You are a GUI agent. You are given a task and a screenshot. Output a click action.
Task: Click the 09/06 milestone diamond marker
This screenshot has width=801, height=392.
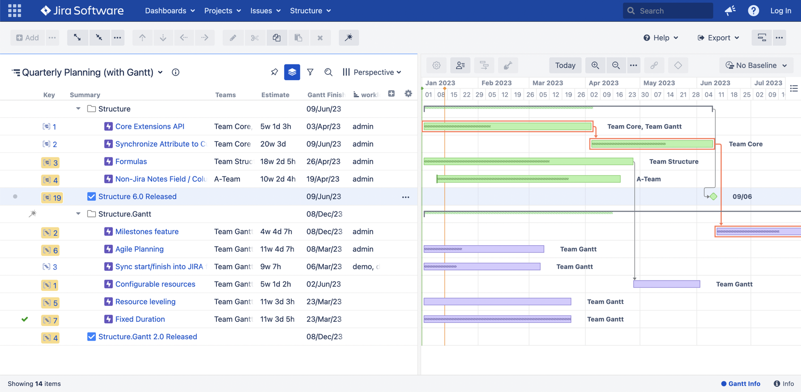click(713, 196)
